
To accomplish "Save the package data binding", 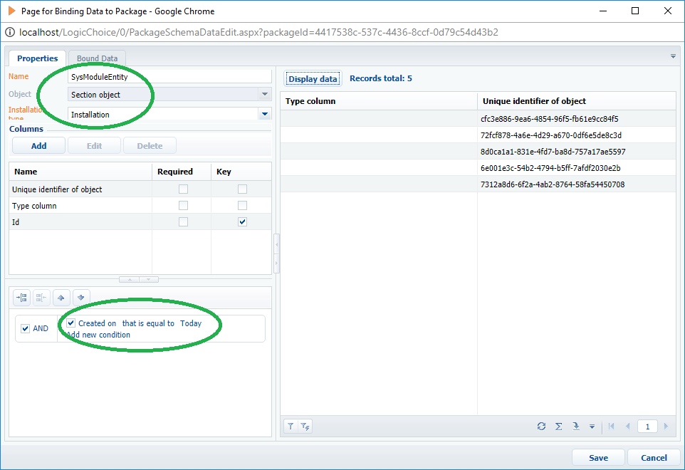I will point(598,457).
